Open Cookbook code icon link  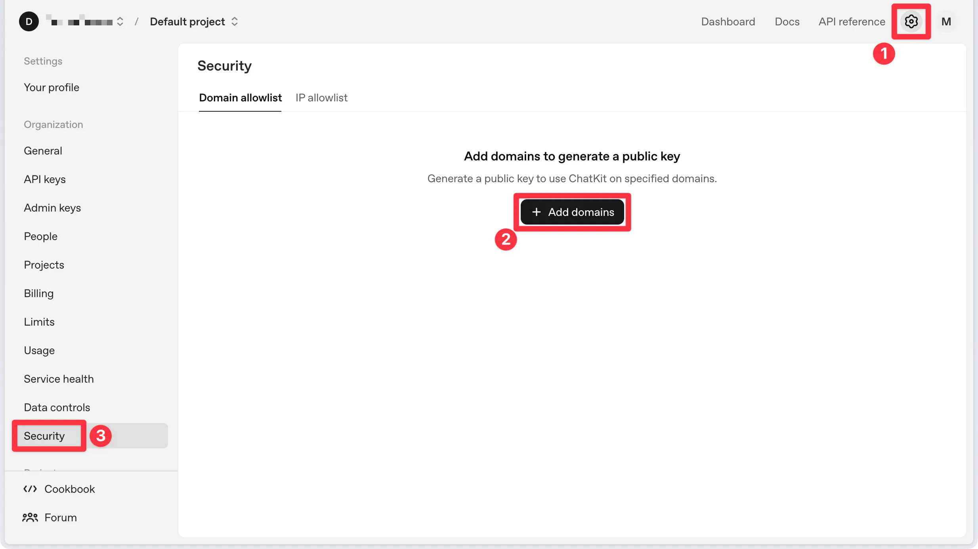coord(30,489)
